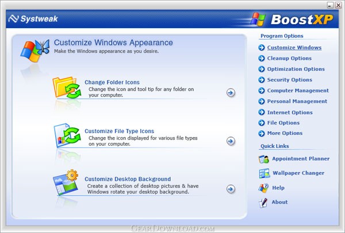Click arrow button next to Change Folder Icons
This screenshot has height=233, width=345.
click(231, 92)
